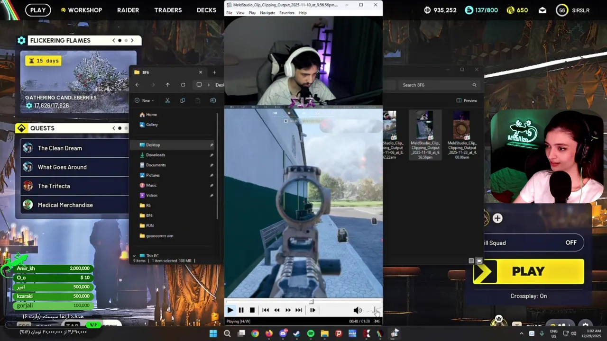Select the BF6 tab in File Explorer
The image size is (607, 341).
[x=168, y=72]
